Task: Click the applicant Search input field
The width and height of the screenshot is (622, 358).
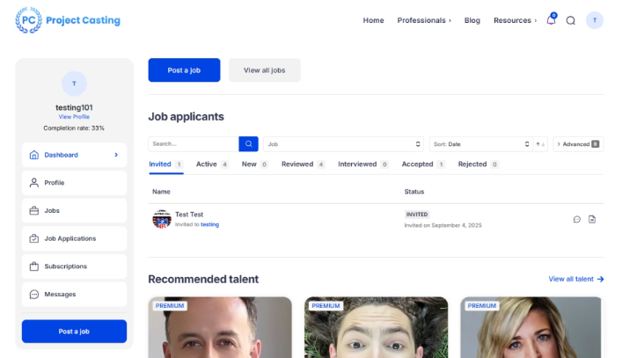Action: (194, 143)
